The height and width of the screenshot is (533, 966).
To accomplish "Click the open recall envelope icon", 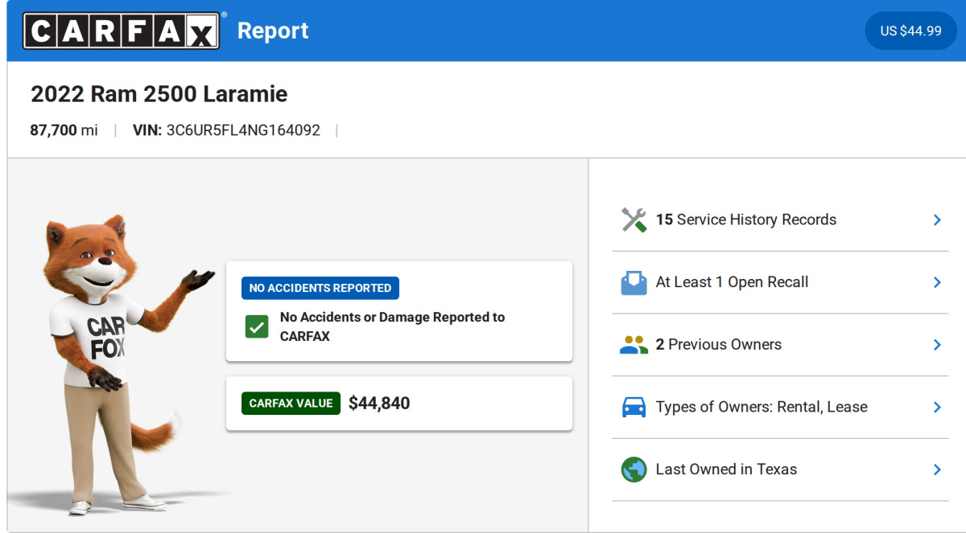I will point(634,282).
